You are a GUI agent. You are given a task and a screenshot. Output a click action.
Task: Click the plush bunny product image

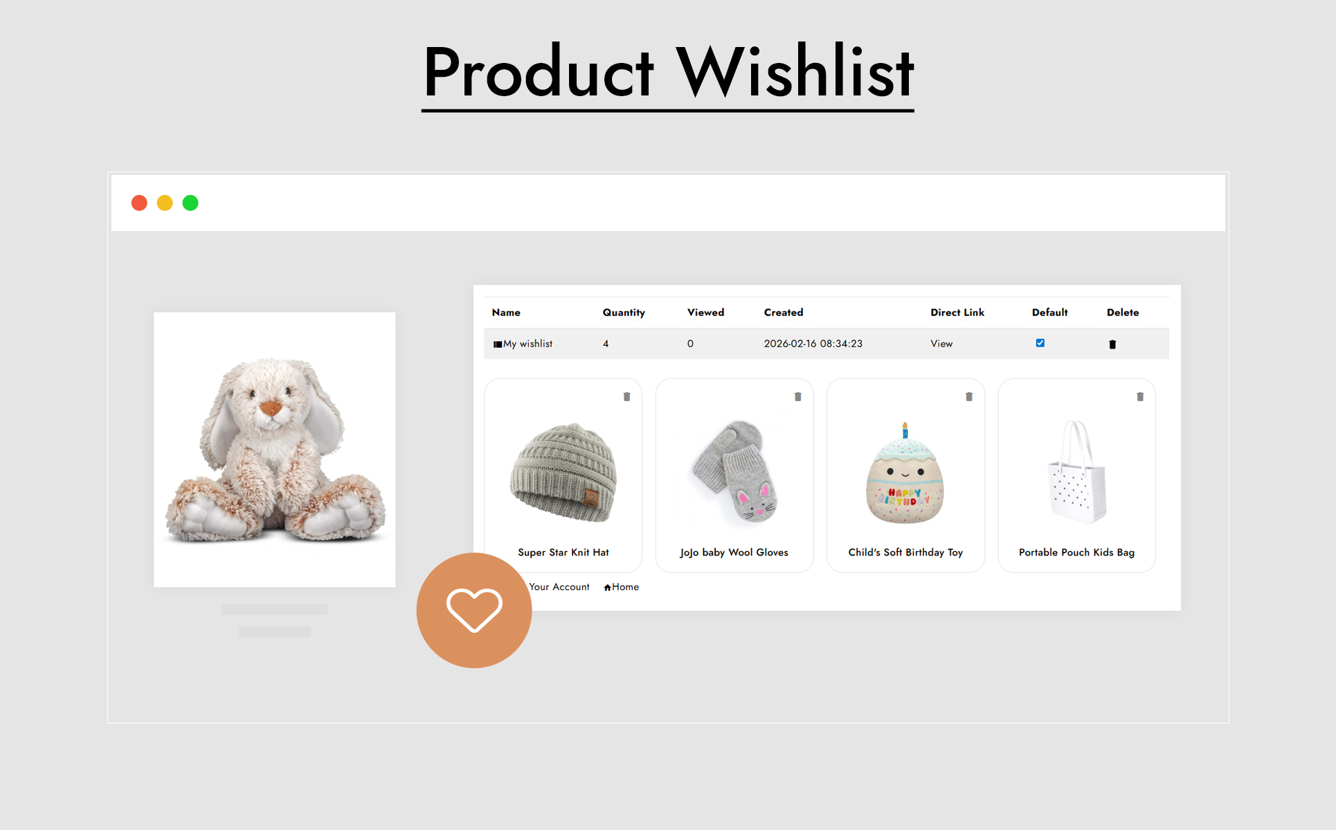click(275, 450)
